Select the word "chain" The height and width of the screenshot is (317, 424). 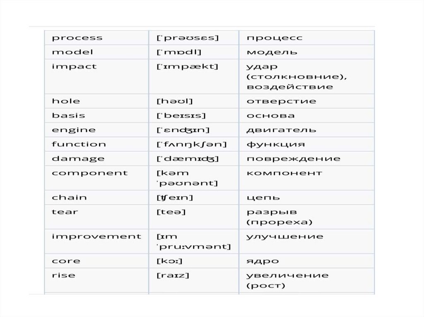70,198
